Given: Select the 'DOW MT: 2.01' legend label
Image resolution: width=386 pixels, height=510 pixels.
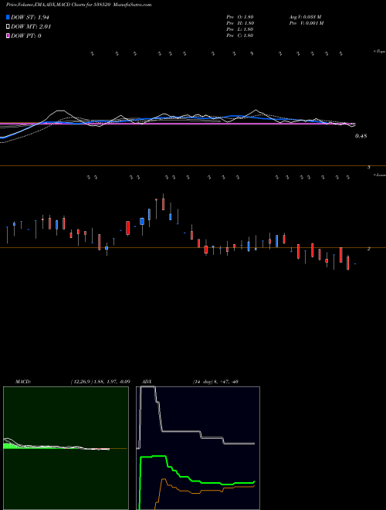Looking at the screenshot, I should click(31, 27).
